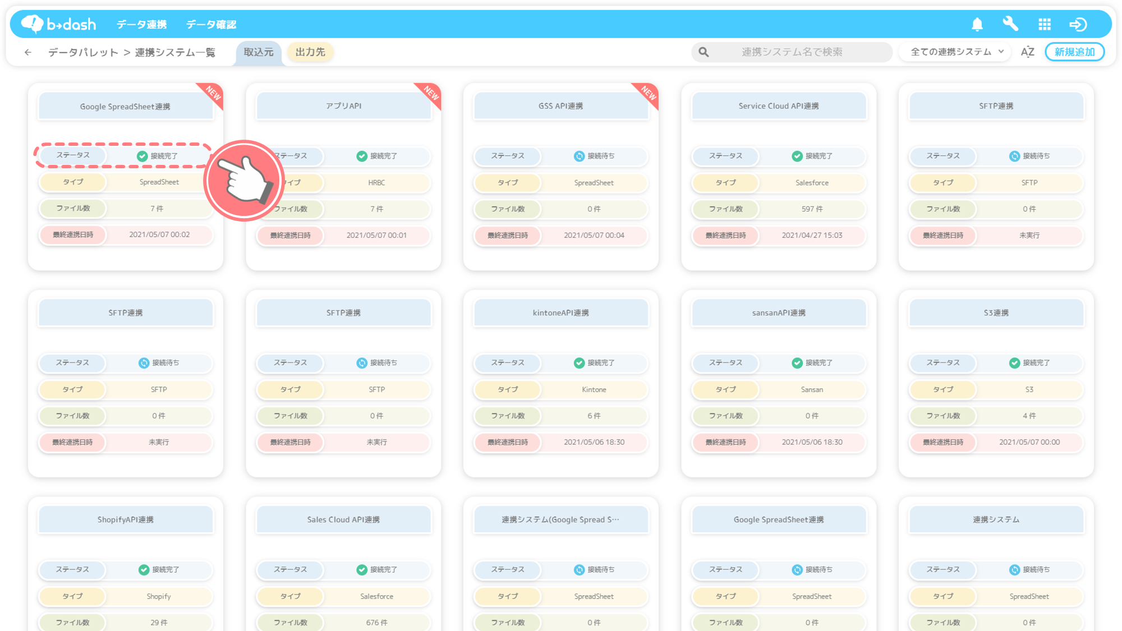1122x631 pixels.
Task: Open the Sales Cloud API連携 card title
Action: [x=343, y=520]
